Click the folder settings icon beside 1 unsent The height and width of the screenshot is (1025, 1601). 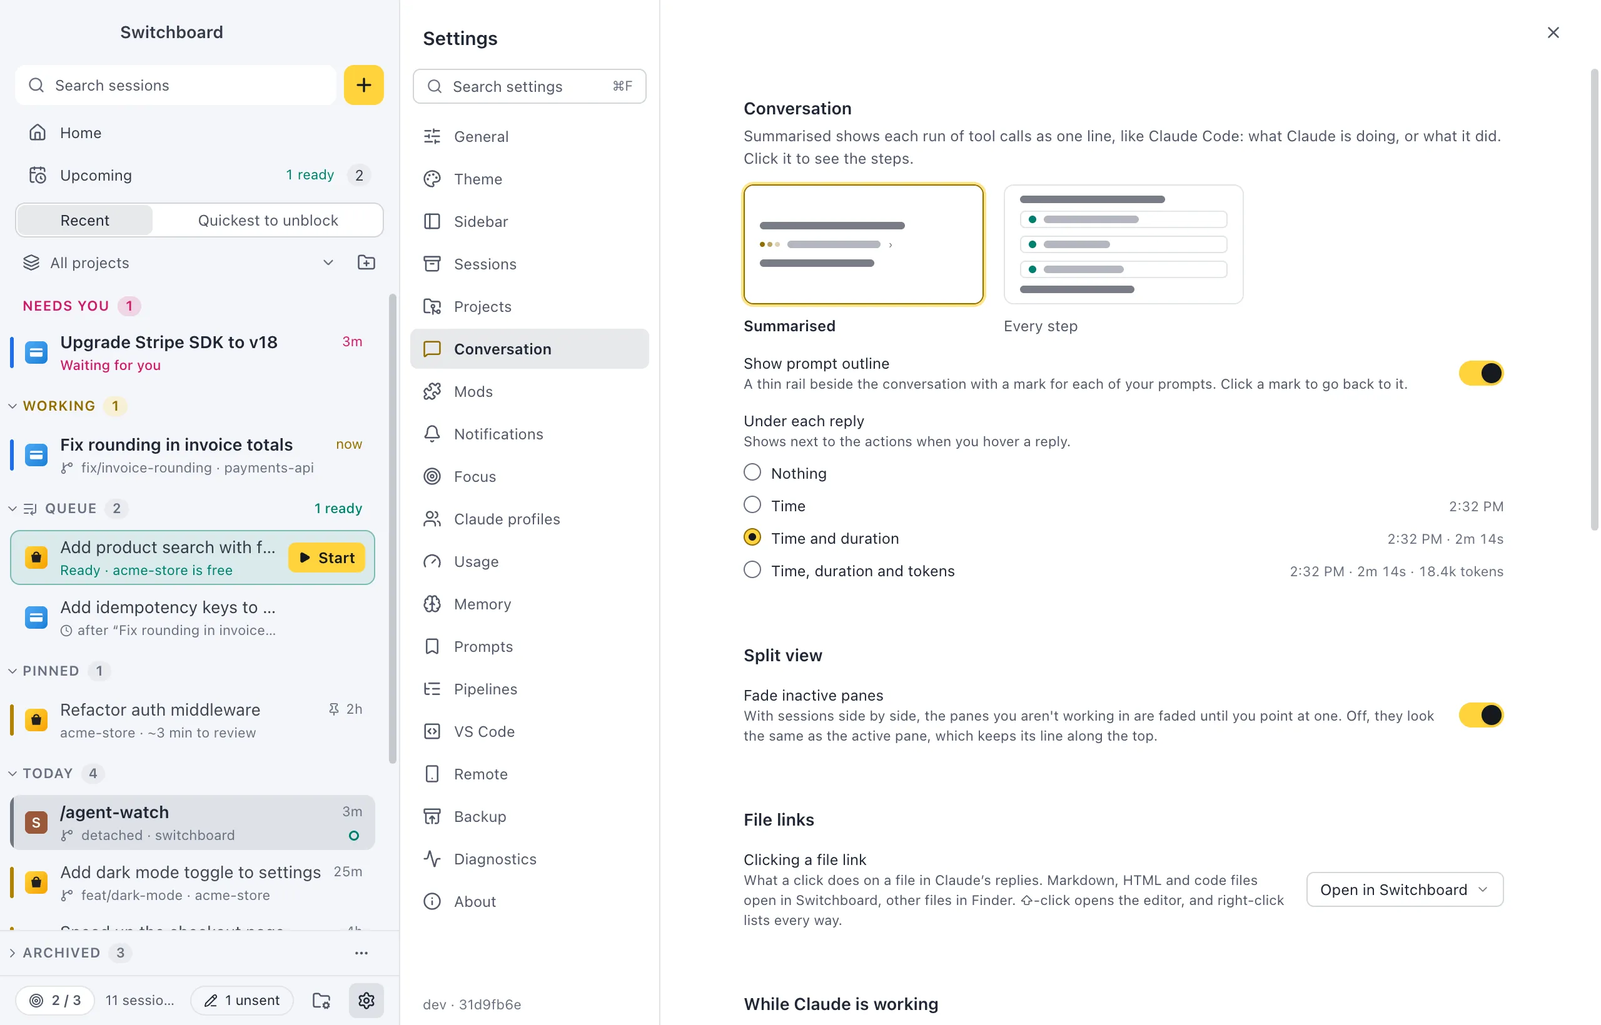[x=321, y=1000]
